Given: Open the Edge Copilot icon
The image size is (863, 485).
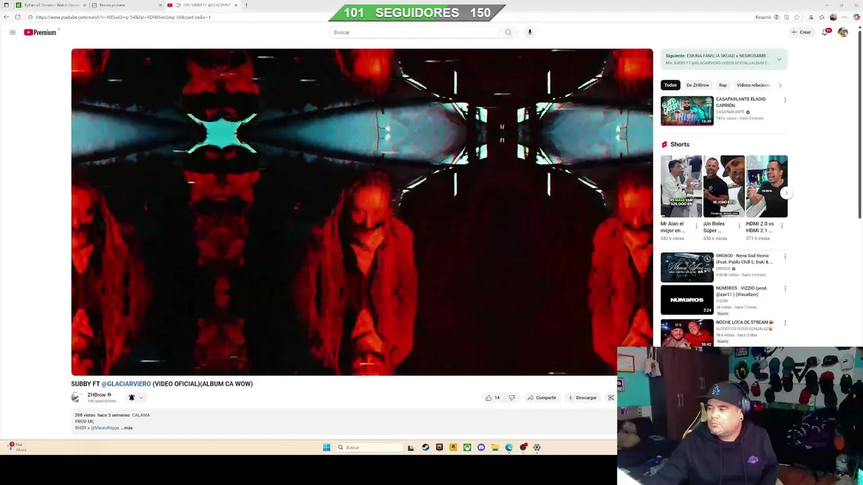Looking at the screenshot, I should click(x=856, y=17).
